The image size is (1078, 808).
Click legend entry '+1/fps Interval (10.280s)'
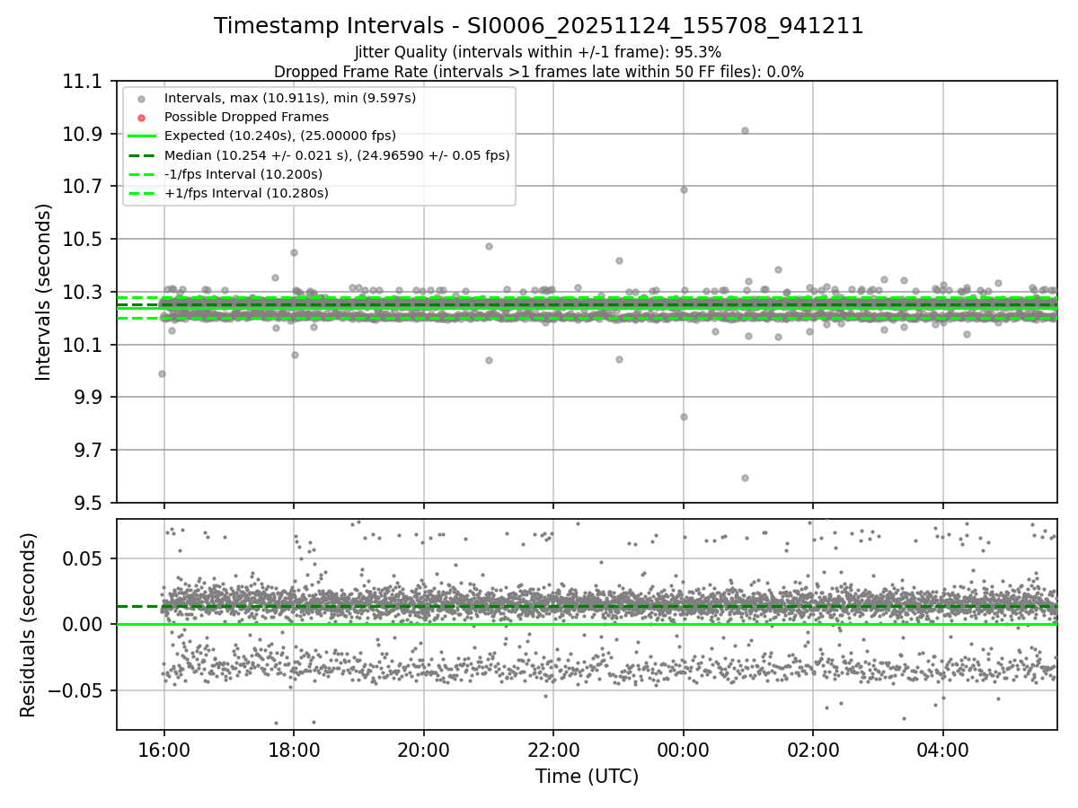coord(246,193)
